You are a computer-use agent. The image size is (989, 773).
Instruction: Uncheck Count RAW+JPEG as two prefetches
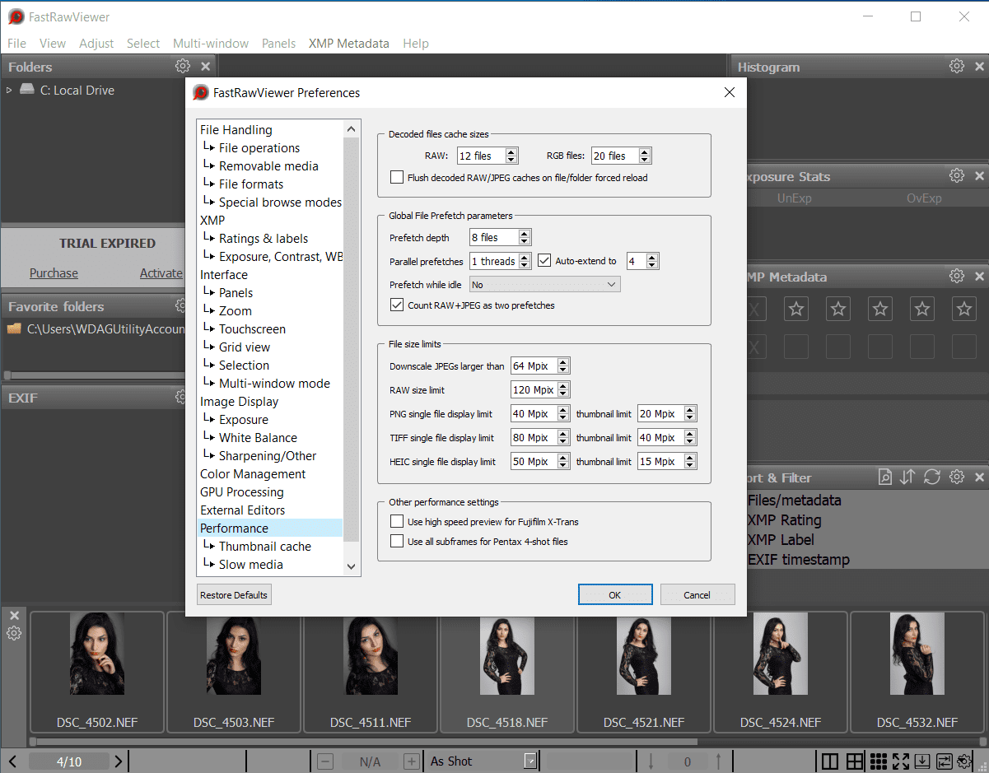(x=397, y=305)
